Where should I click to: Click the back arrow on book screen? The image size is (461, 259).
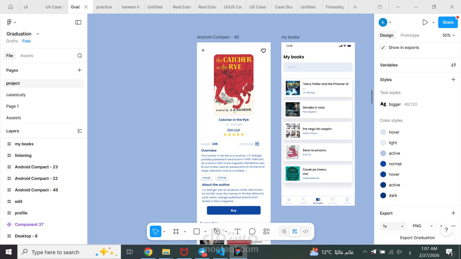pyautogui.click(x=203, y=50)
